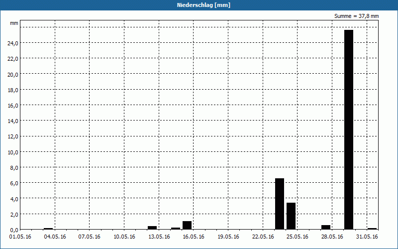398x249 pixels.
Task: Click the 04.05.16 date label
Action: (x=55, y=237)
